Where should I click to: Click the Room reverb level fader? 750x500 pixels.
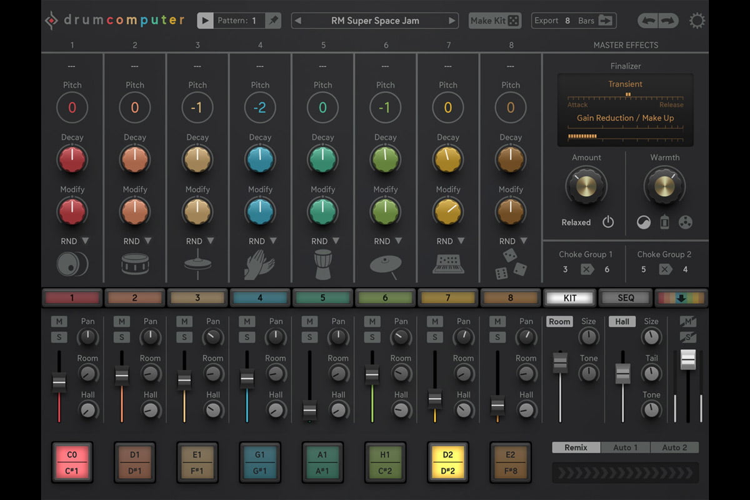coord(559,362)
